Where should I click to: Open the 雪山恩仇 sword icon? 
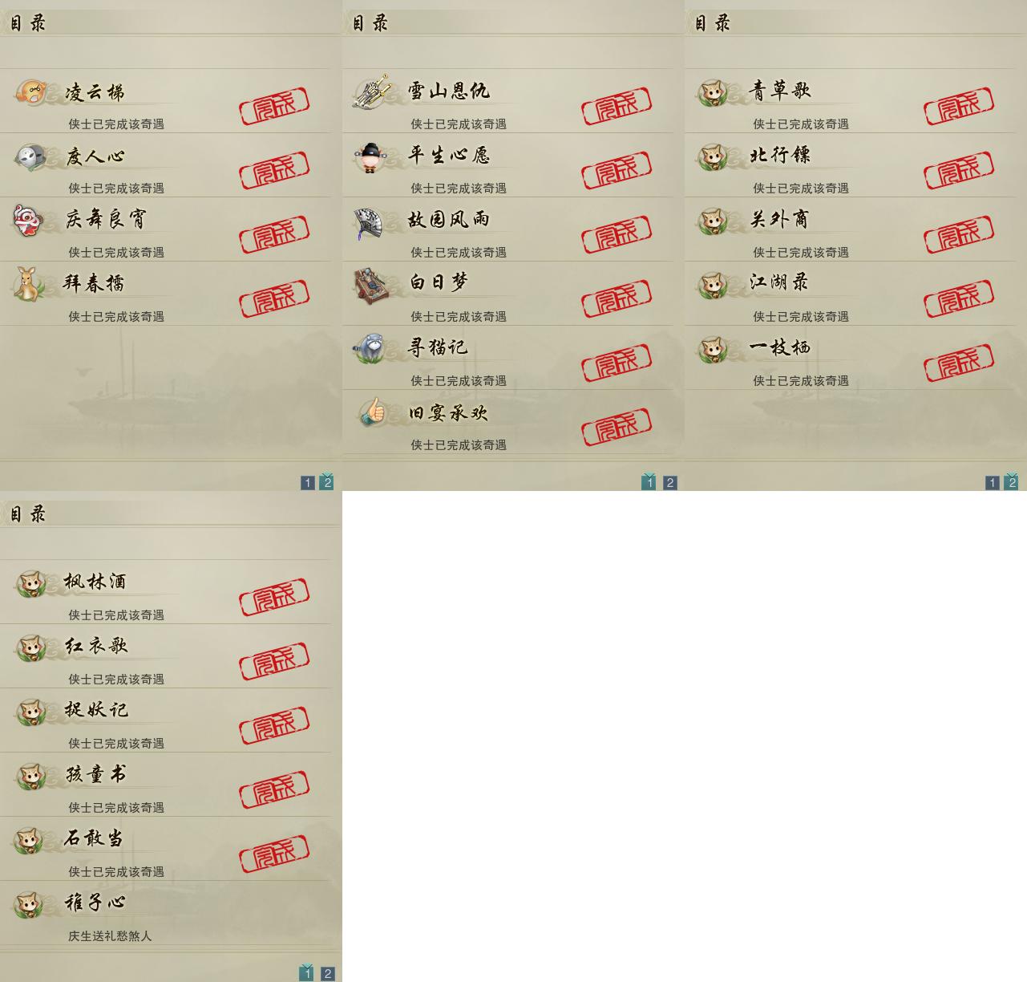[374, 91]
